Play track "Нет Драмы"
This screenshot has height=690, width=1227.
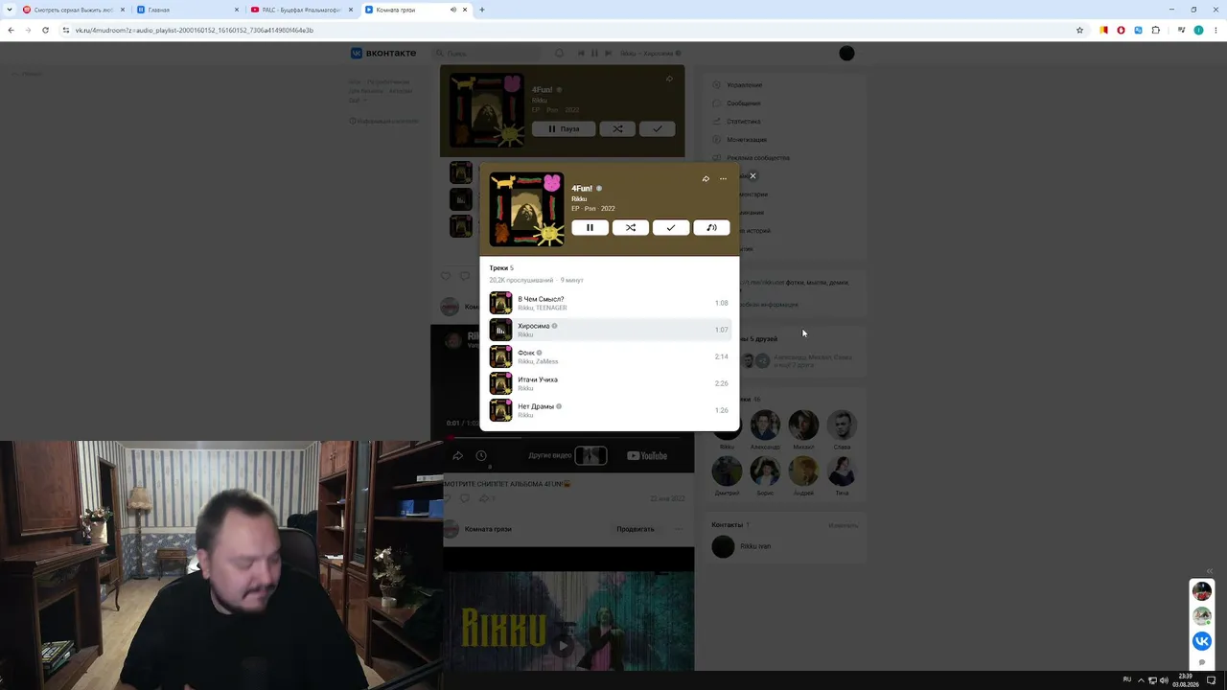pos(609,410)
